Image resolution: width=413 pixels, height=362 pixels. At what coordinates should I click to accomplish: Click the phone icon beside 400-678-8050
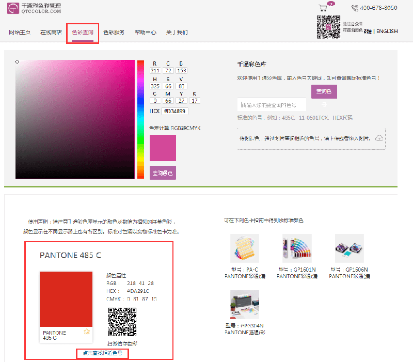(x=355, y=8)
